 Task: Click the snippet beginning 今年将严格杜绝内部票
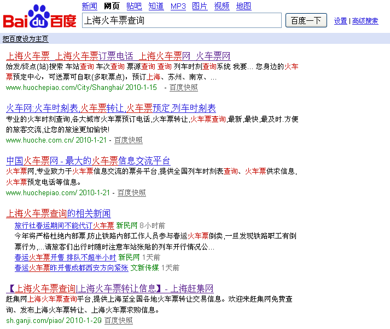155,241
